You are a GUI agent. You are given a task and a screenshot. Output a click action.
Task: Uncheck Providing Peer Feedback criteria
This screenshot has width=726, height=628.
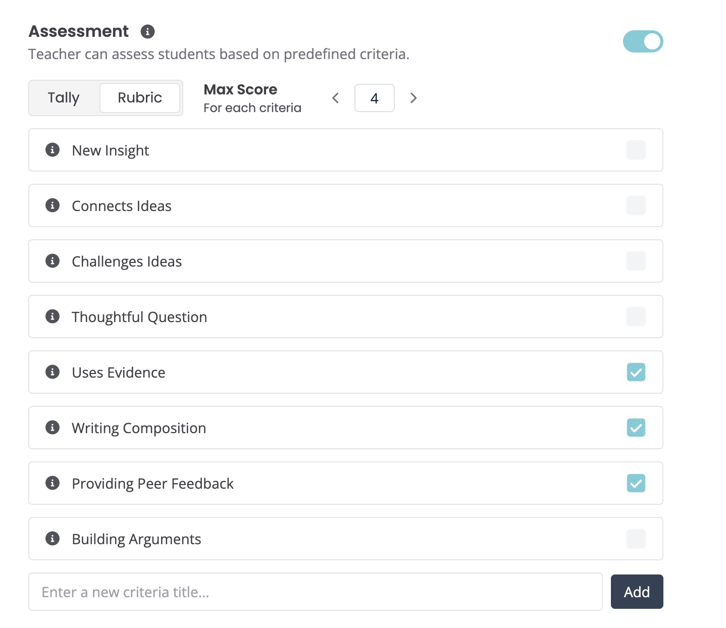636,483
